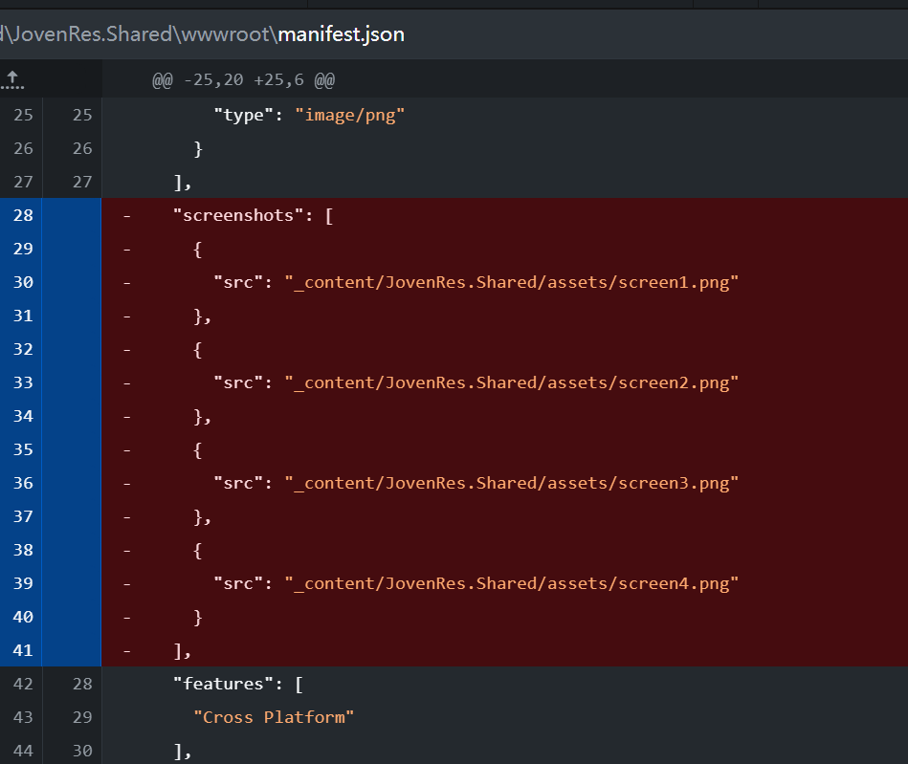This screenshot has height=764, width=908.
Task: Select deleted line number 36
Action: pos(23,483)
